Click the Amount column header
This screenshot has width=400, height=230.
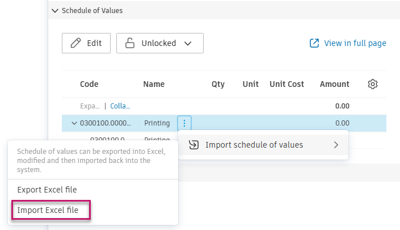(x=334, y=84)
